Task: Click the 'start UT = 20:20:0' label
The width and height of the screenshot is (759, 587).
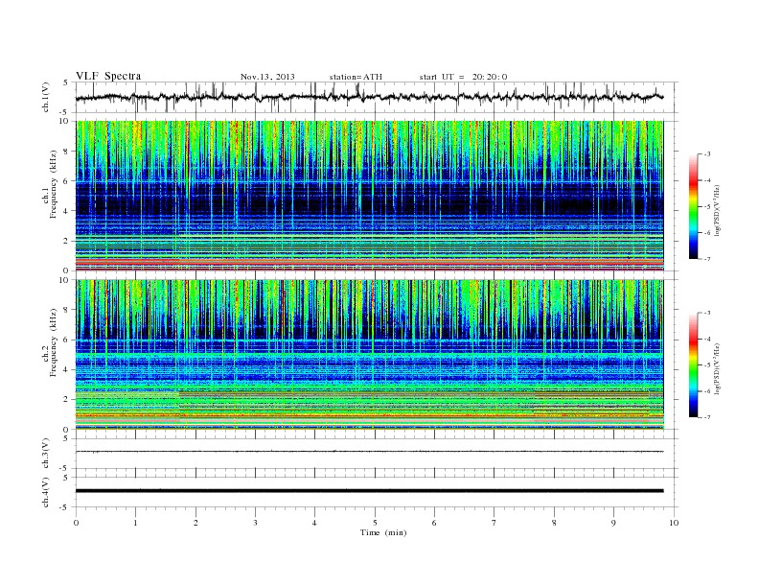Action: pos(463,77)
